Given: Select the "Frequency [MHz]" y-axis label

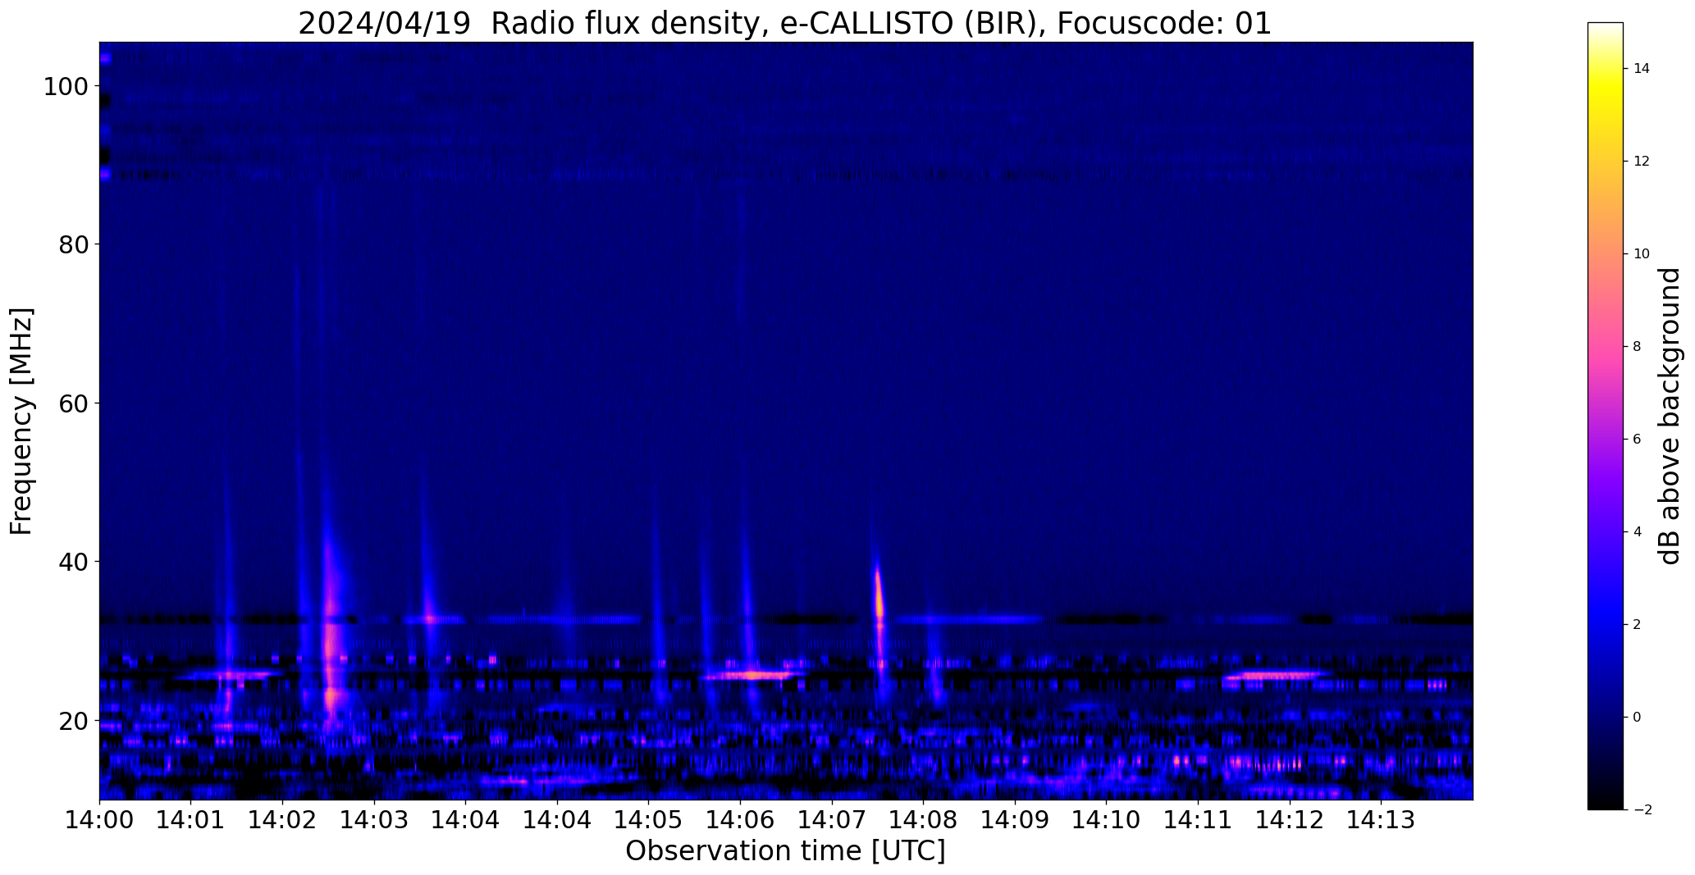Looking at the screenshot, I should [22, 421].
